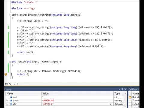Viewport: 144px width, 108px height.
Task: Click the Name column header in Call Stack
Action: pyautogui.click(x=136, y=94)
